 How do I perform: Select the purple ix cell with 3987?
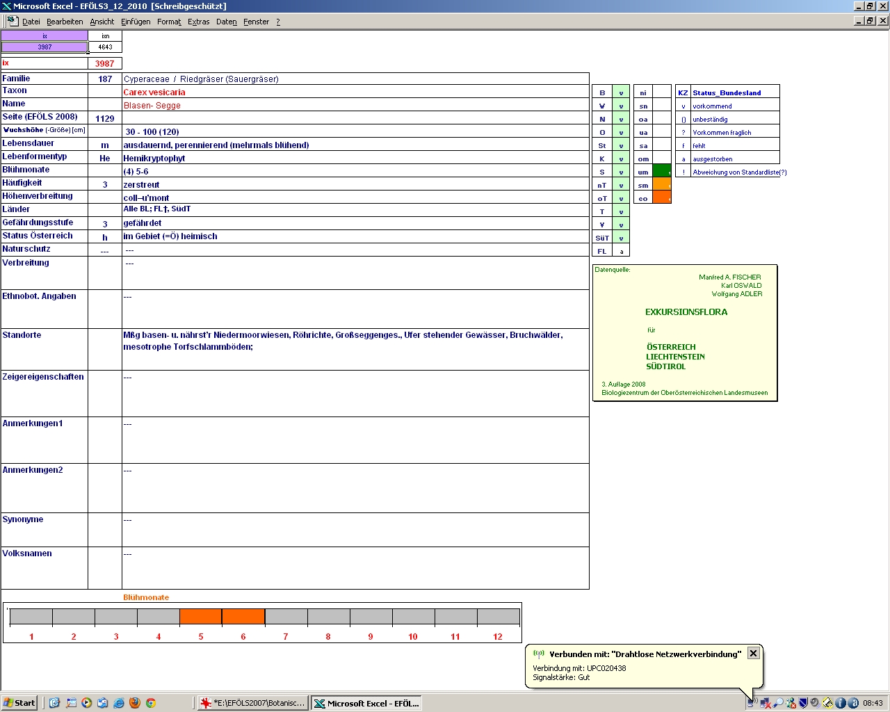(x=44, y=47)
